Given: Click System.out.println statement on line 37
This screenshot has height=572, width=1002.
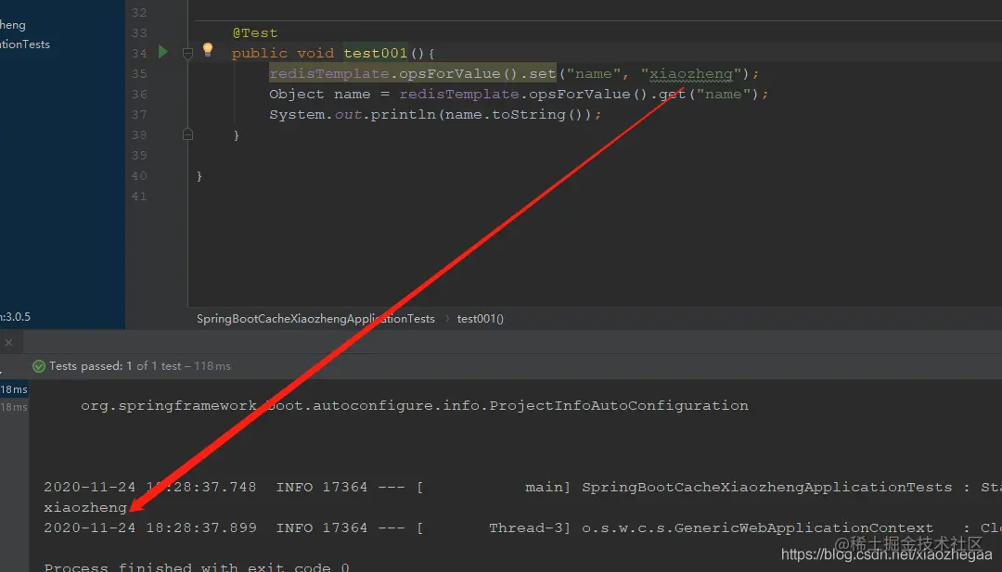Looking at the screenshot, I should click(x=435, y=114).
